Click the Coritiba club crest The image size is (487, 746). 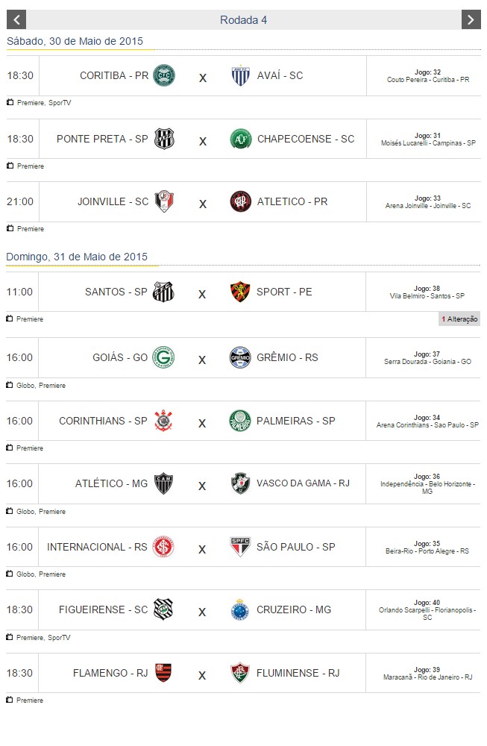tap(163, 75)
